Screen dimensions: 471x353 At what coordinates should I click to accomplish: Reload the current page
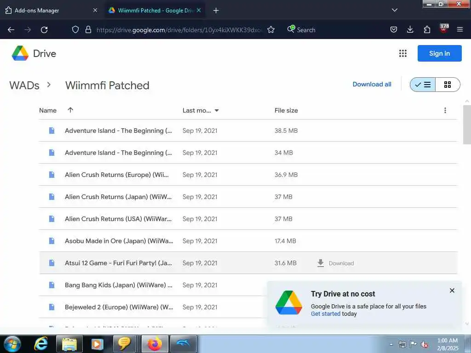tap(44, 30)
